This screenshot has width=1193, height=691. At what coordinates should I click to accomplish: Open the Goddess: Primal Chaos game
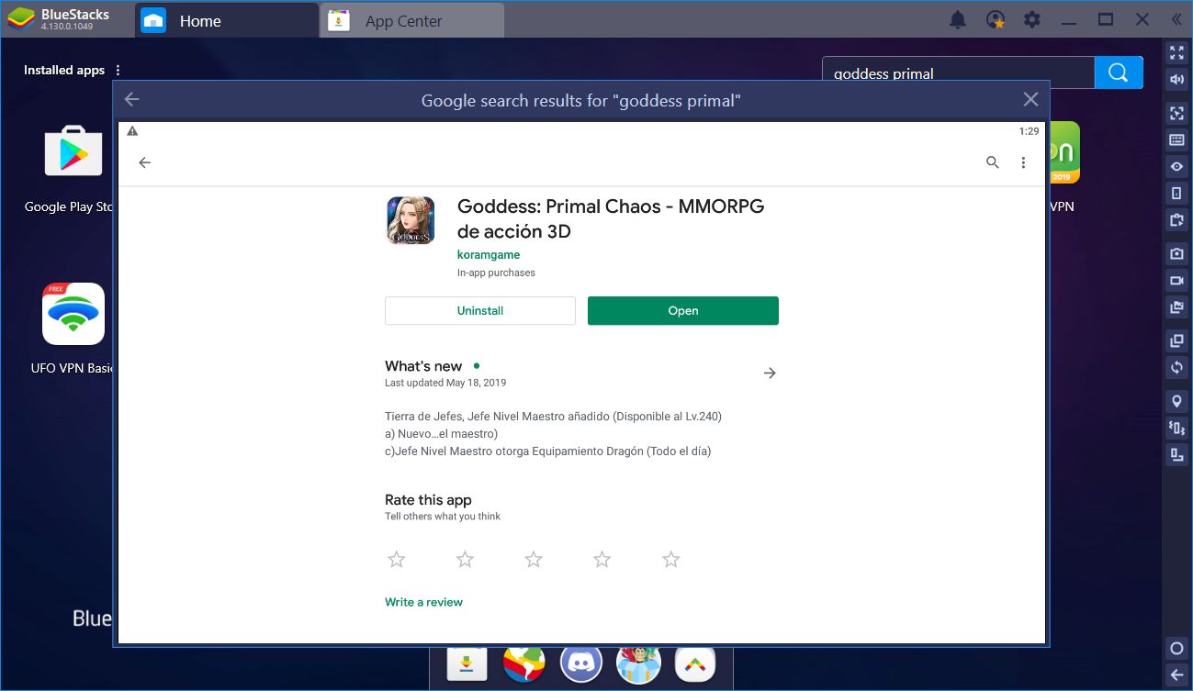[683, 310]
